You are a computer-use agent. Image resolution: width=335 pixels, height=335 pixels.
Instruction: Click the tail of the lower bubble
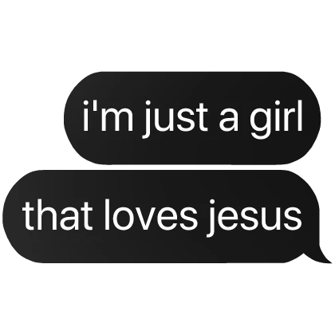pos(321,254)
